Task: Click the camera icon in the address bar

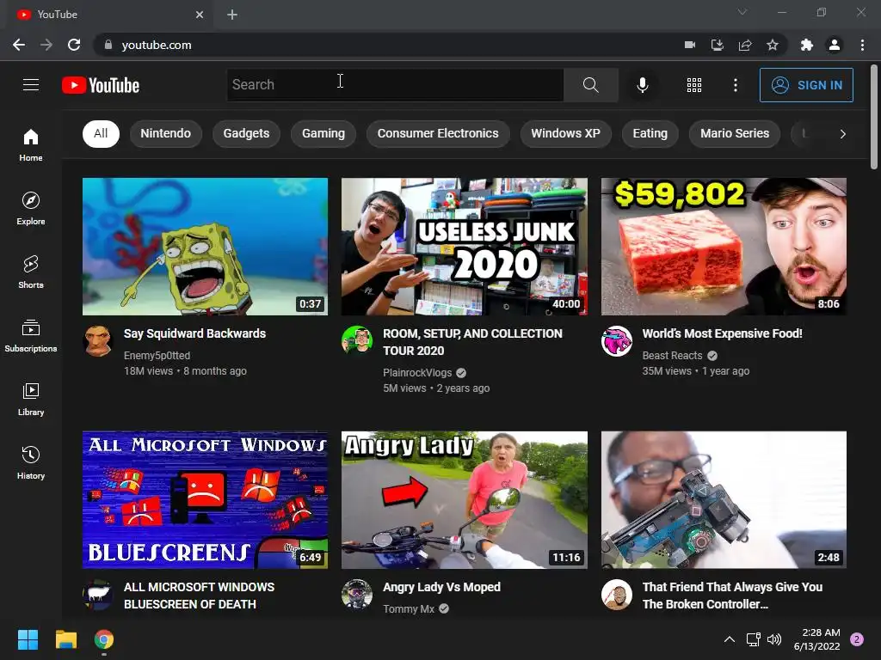Action: click(x=690, y=45)
